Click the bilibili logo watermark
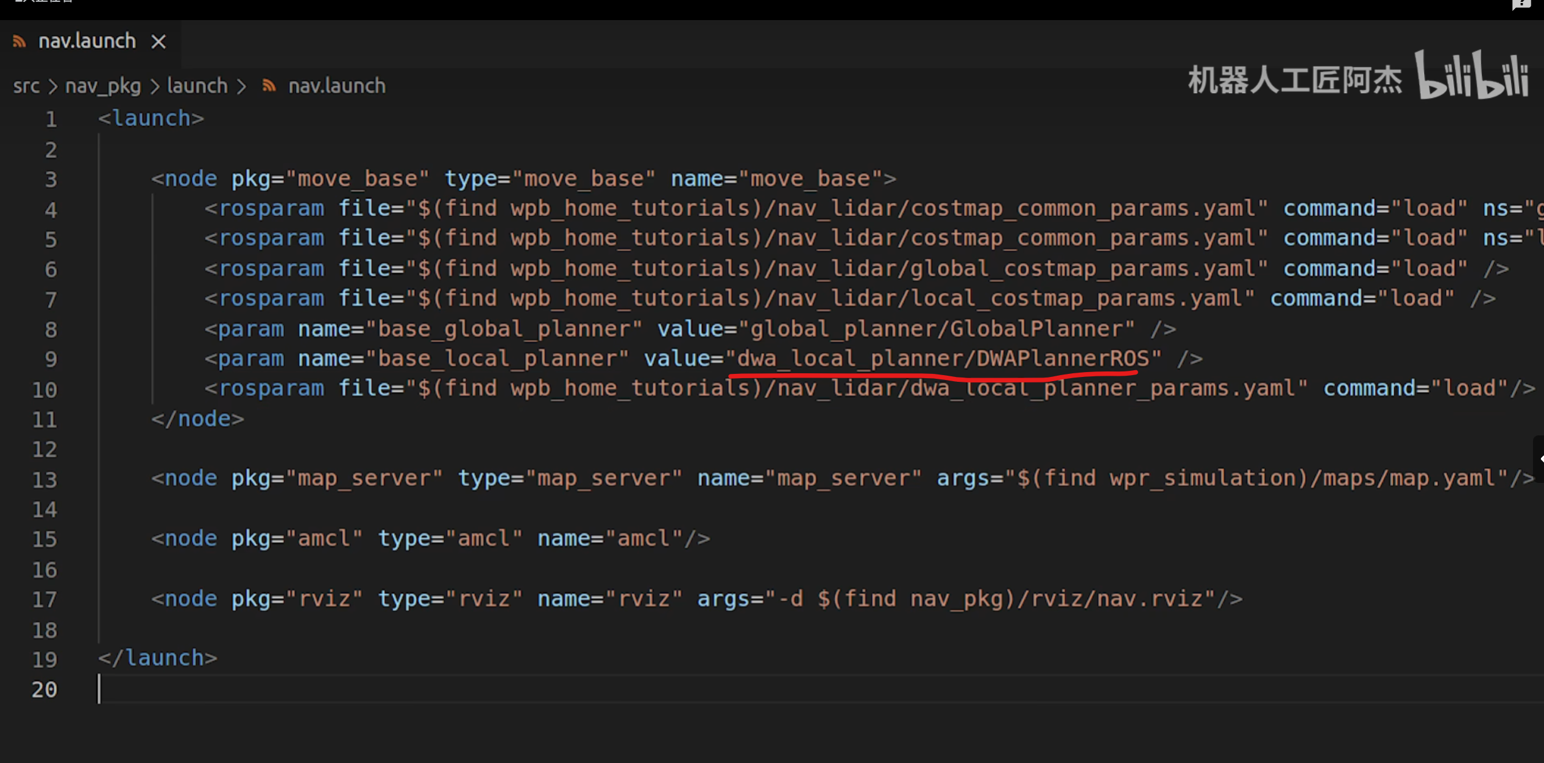The width and height of the screenshot is (1544, 763). (1471, 76)
